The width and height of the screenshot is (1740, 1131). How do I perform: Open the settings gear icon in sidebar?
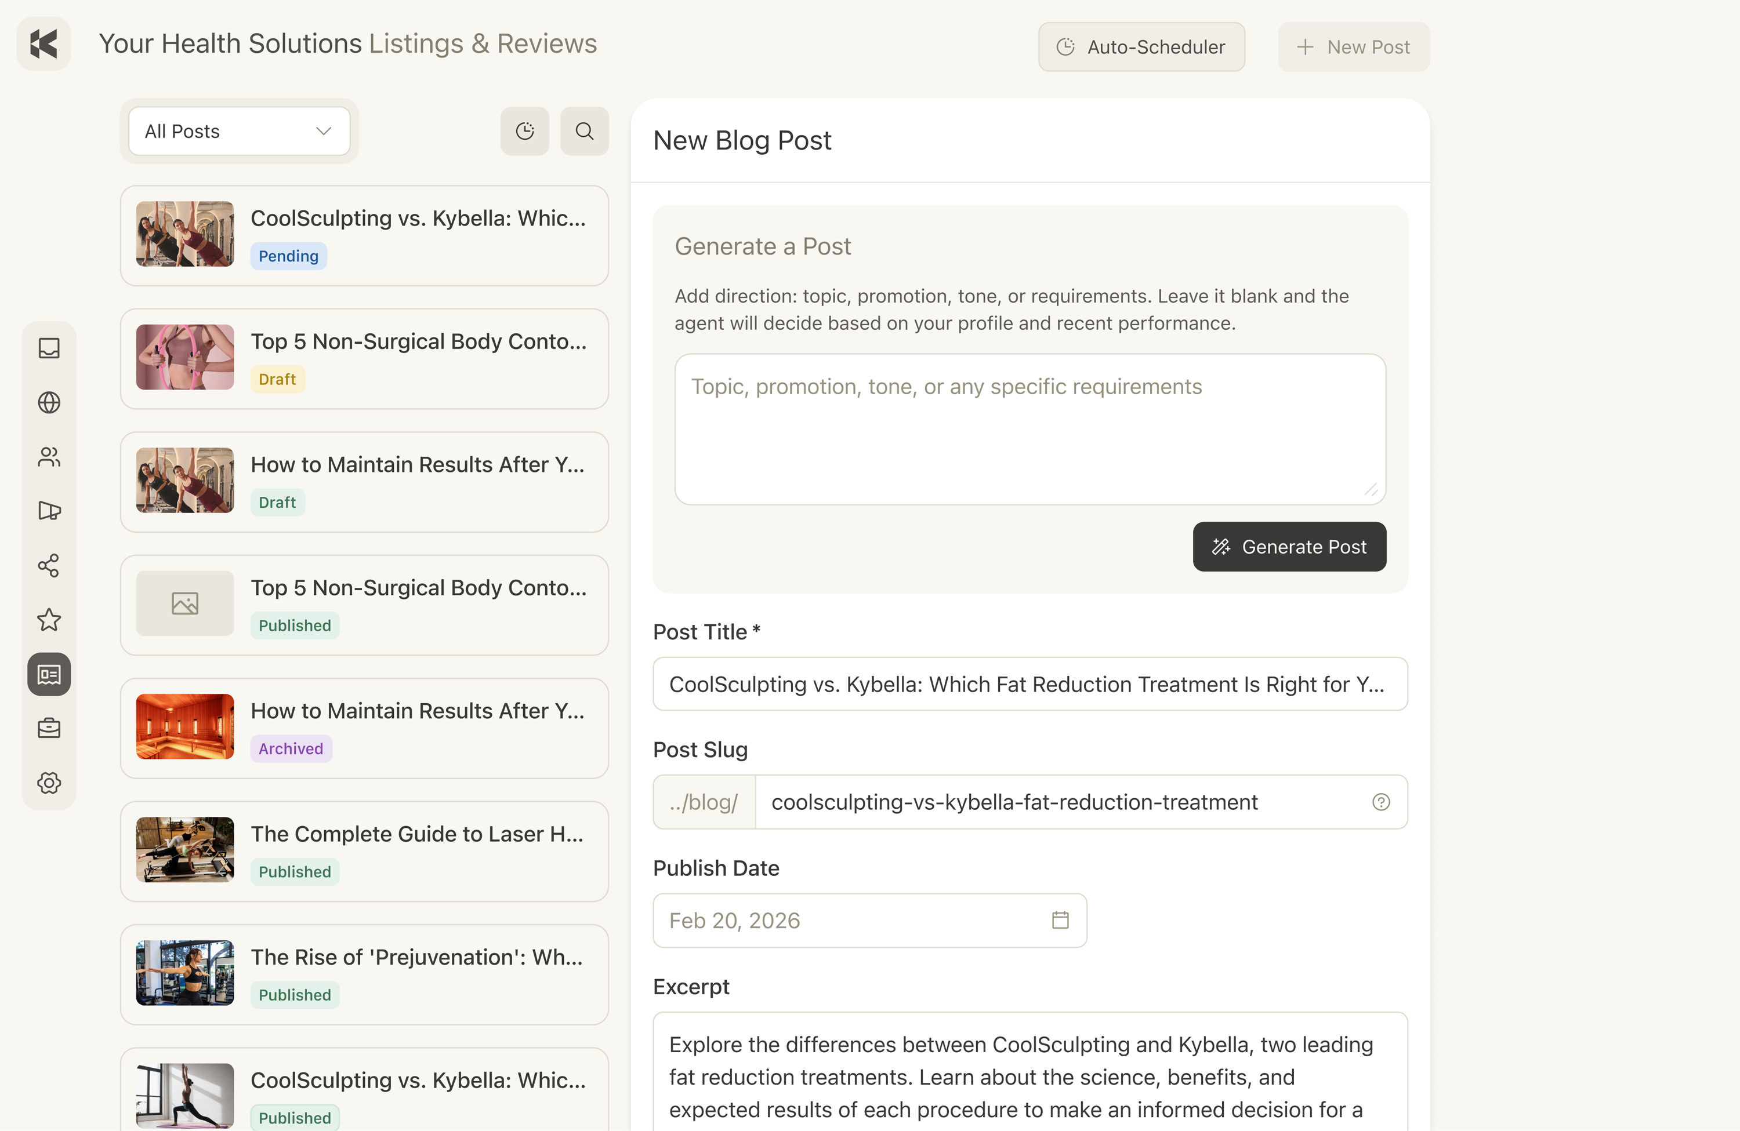pyautogui.click(x=49, y=783)
